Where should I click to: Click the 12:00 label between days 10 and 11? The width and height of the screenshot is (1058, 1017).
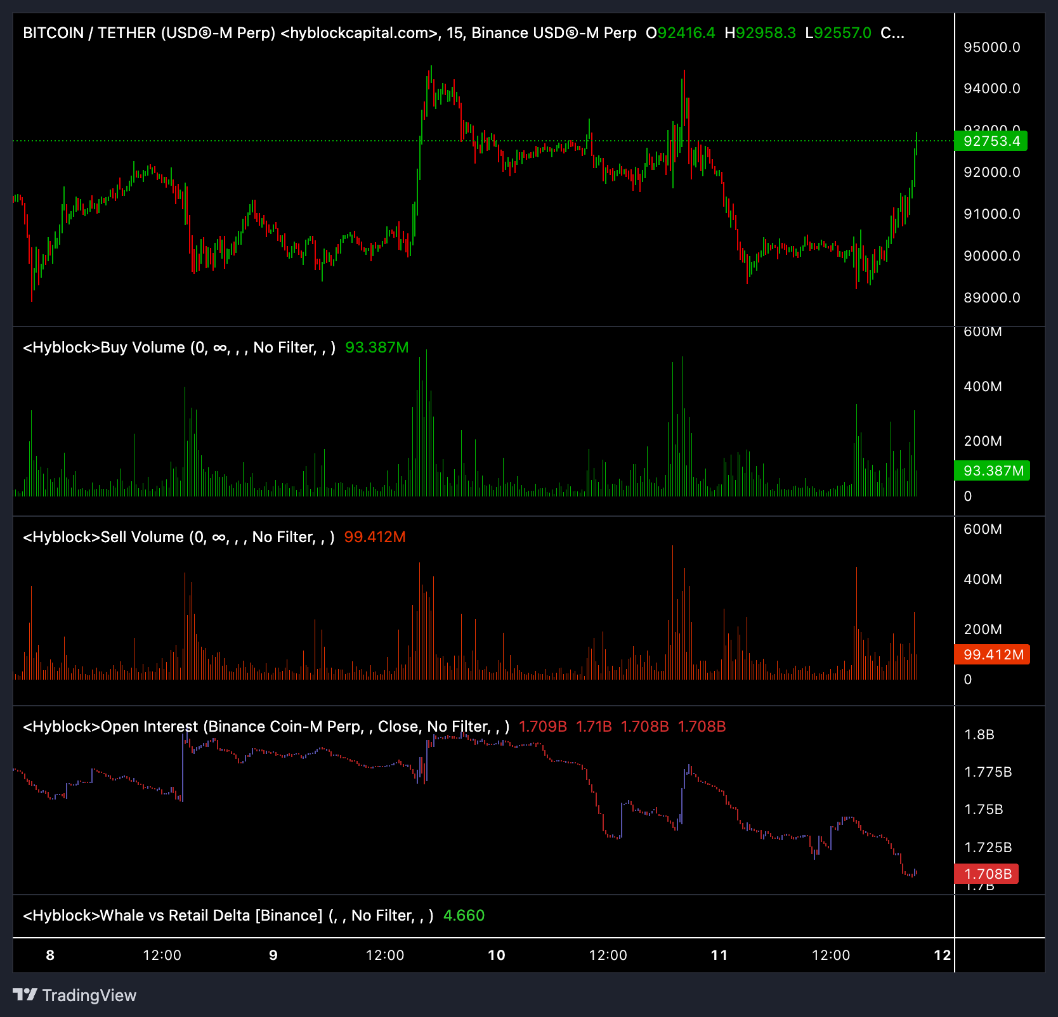608,955
